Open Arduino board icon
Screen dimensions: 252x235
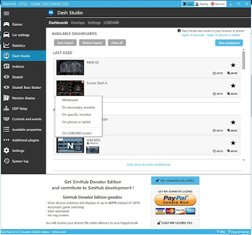coord(6,66)
